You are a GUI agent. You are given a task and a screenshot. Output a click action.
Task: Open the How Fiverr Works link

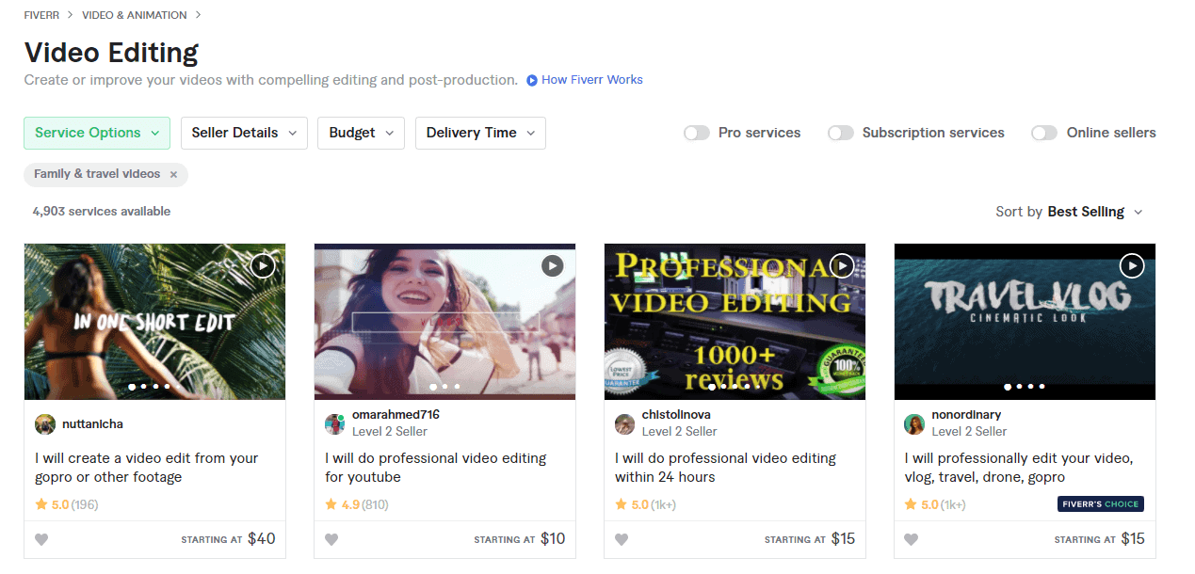(x=590, y=80)
